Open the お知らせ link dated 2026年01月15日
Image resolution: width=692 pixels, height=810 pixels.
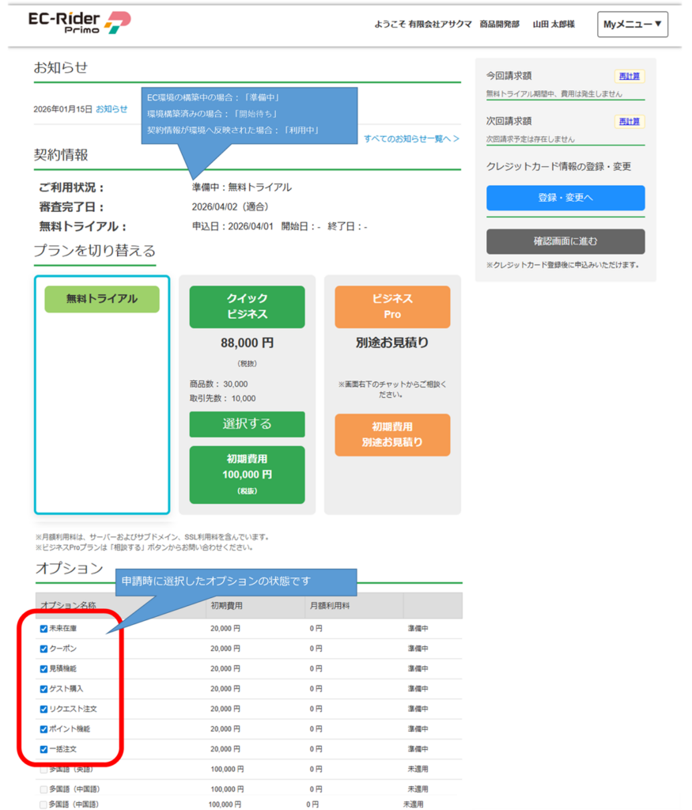[112, 109]
